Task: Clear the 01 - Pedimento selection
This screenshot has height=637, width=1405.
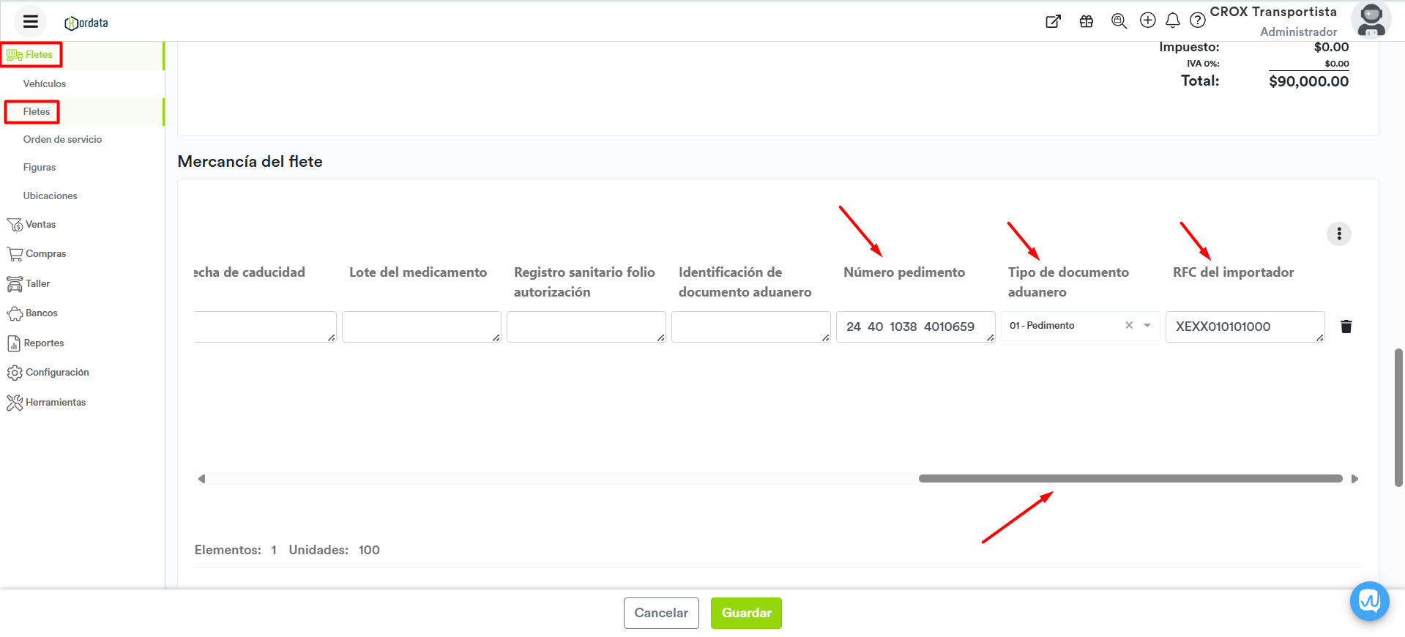Action: 1129,326
